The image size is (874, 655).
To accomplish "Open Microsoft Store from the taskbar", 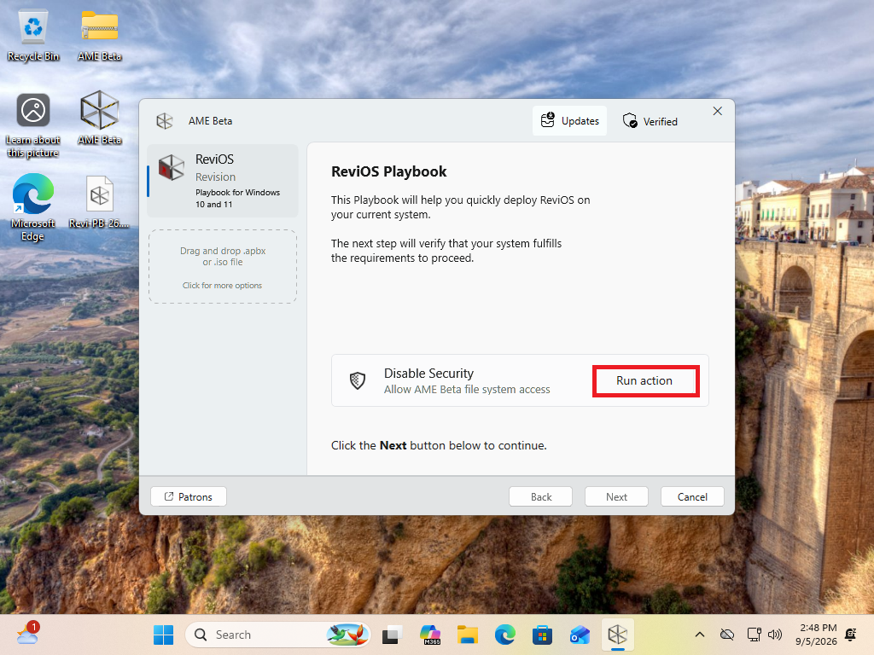I will point(542,635).
